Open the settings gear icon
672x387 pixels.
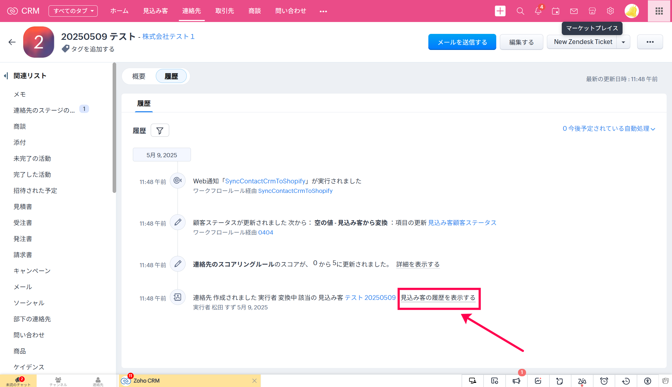click(610, 11)
